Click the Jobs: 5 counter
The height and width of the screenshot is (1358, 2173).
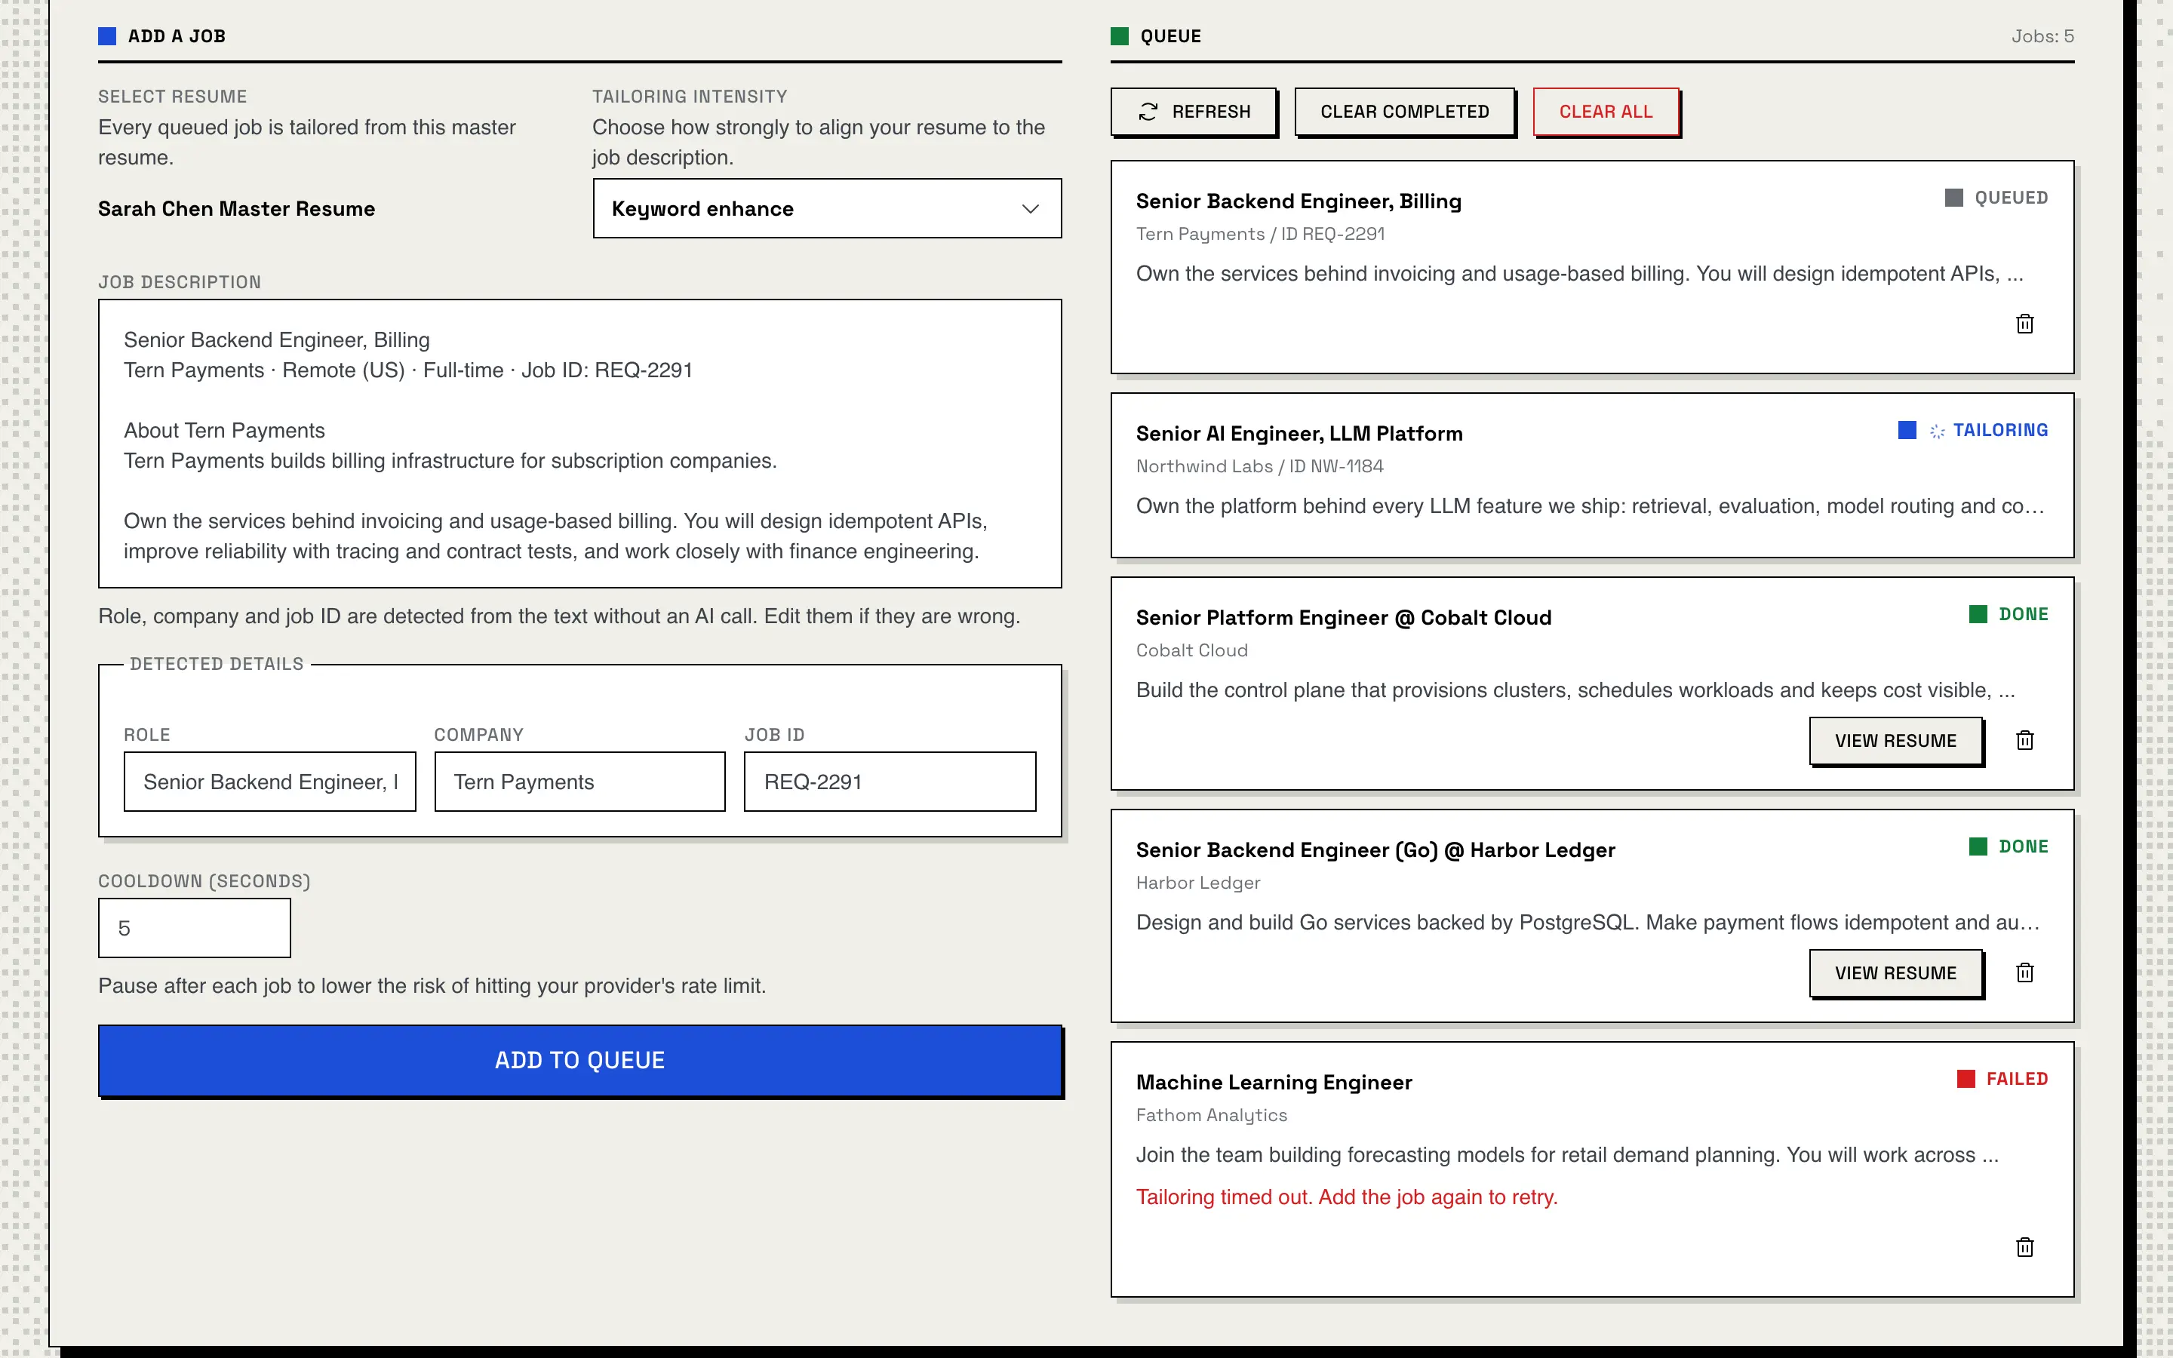pyautogui.click(x=2042, y=36)
